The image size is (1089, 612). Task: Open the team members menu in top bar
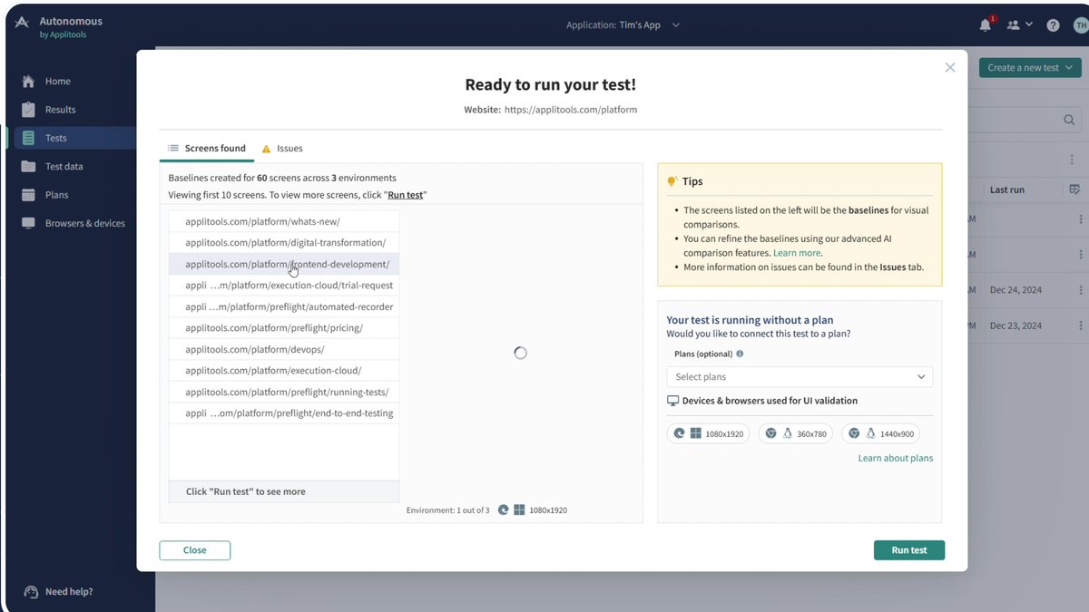pyautogui.click(x=1020, y=25)
